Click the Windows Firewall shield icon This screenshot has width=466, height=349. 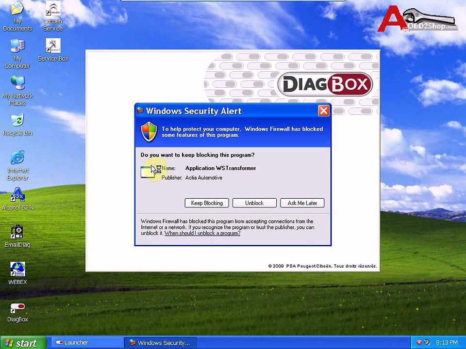pos(149,132)
